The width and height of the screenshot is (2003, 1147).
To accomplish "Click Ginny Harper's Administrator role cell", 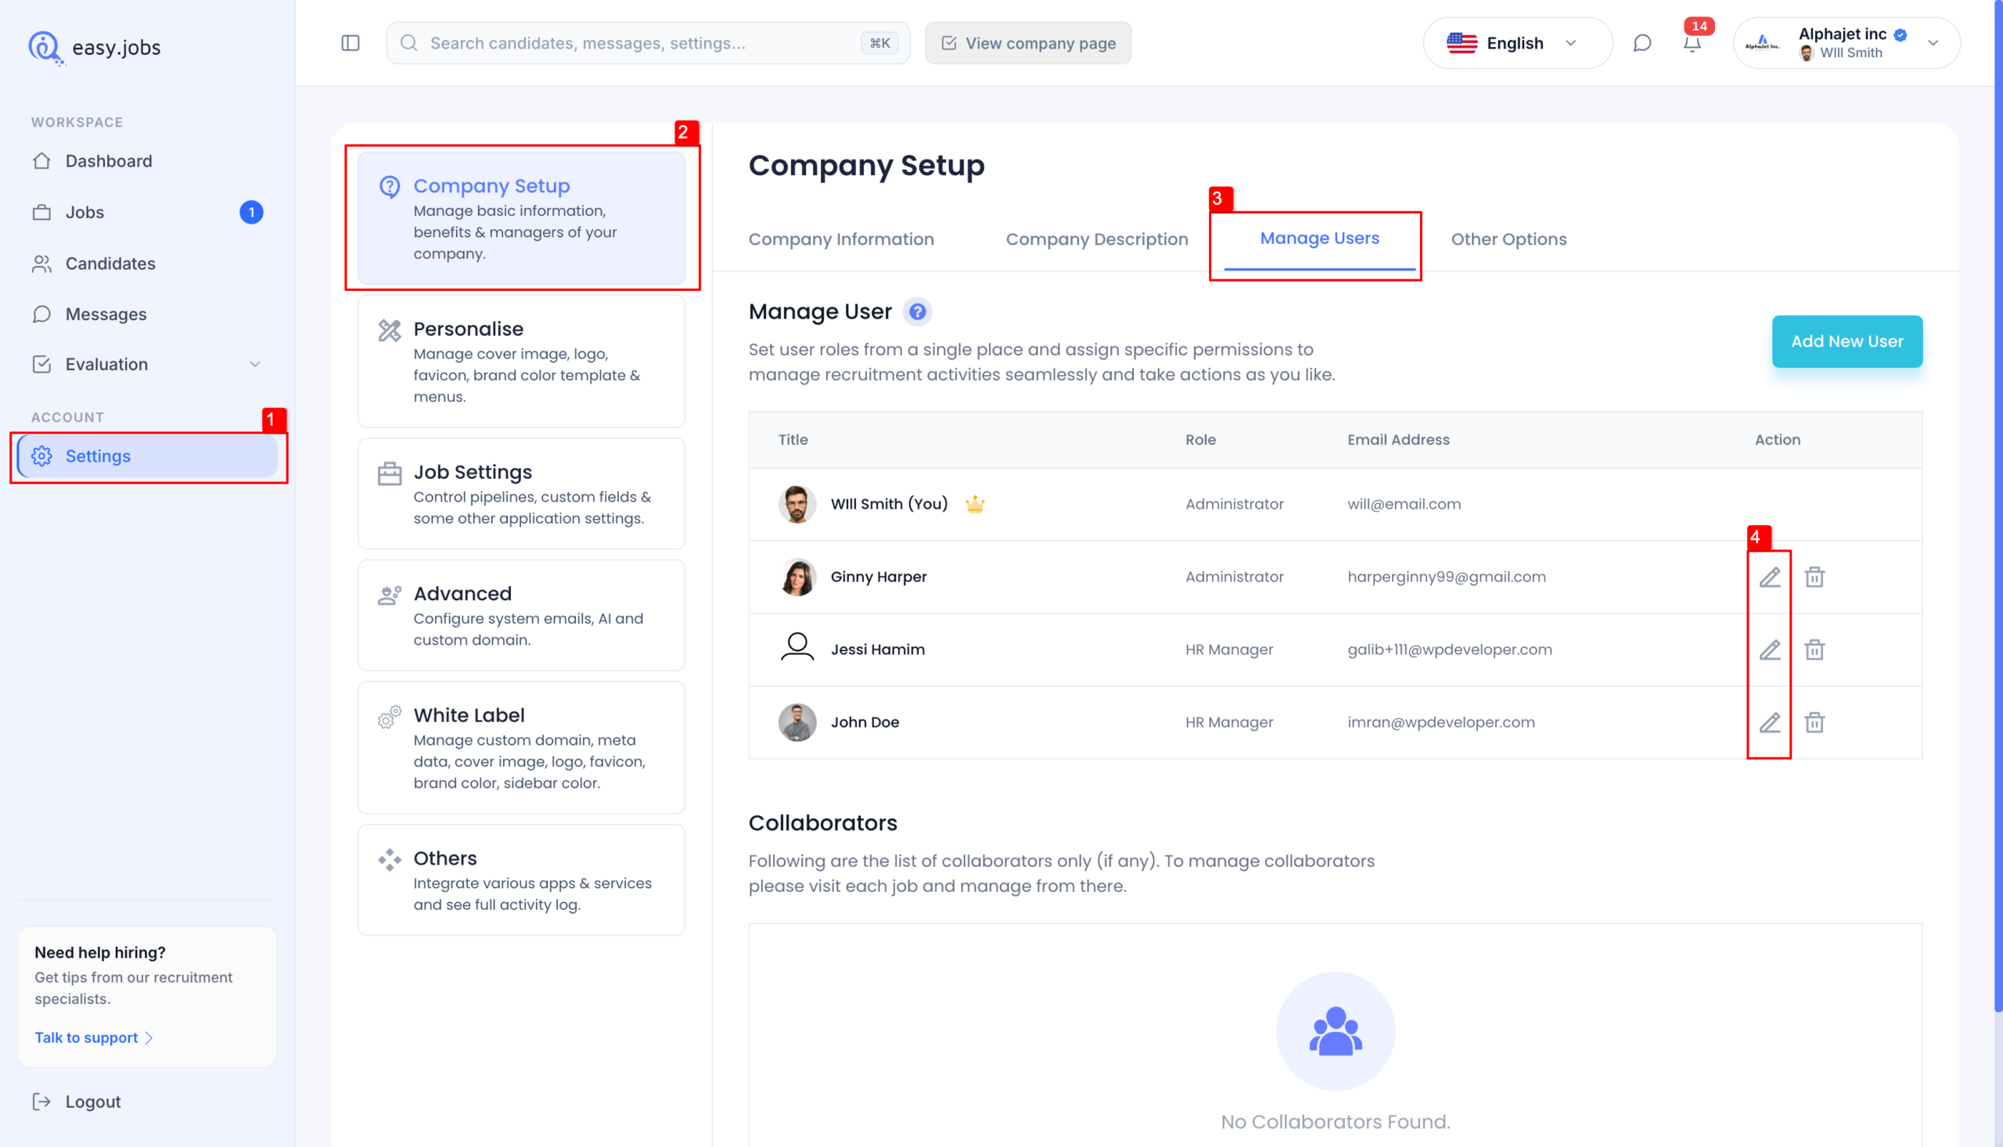I will tap(1234, 577).
